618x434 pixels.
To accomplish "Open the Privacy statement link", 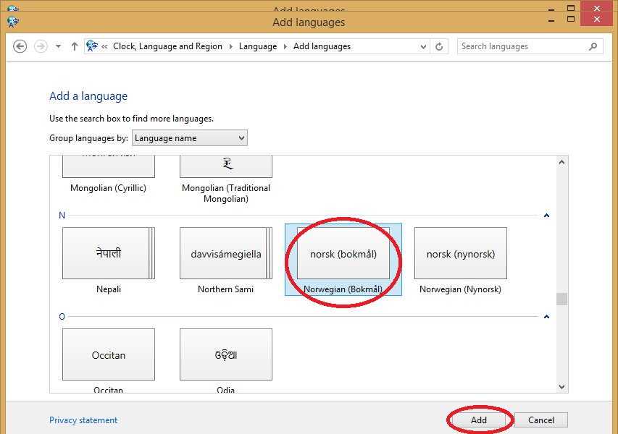I will click(83, 420).
